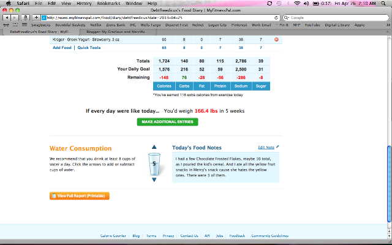Switch to the Blogger tab
The image size is (392, 245).
pos(117,32)
